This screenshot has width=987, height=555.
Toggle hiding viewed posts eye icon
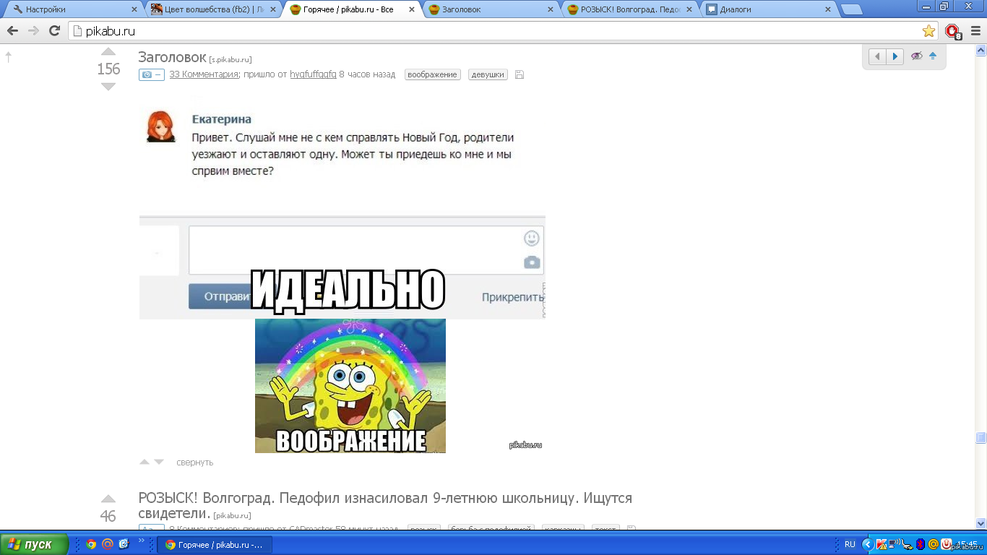[917, 56]
